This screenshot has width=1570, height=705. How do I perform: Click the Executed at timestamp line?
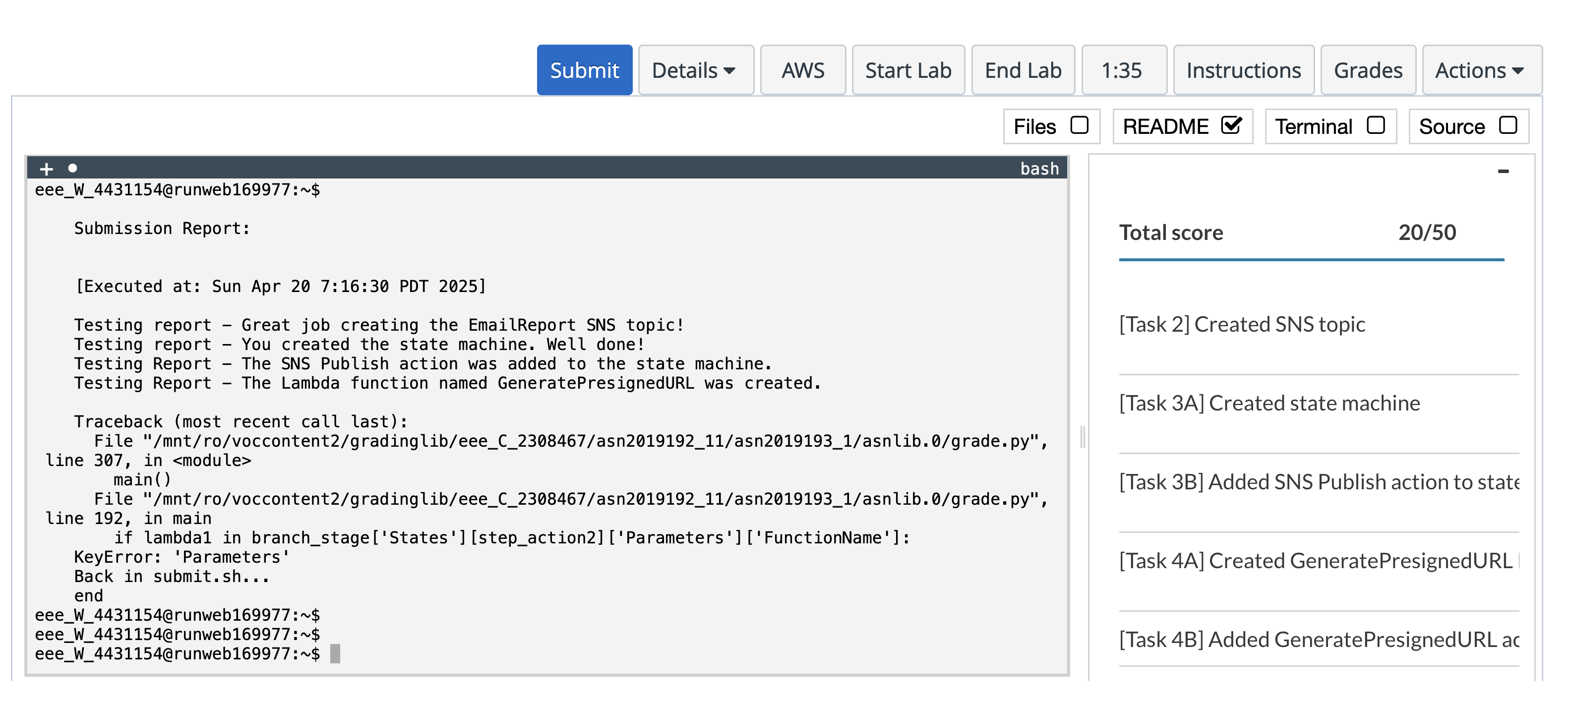[x=280, y=287]
